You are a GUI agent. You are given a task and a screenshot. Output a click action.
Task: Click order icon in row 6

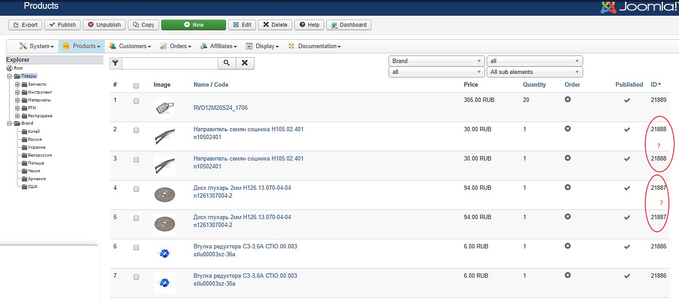coord(568,246)
